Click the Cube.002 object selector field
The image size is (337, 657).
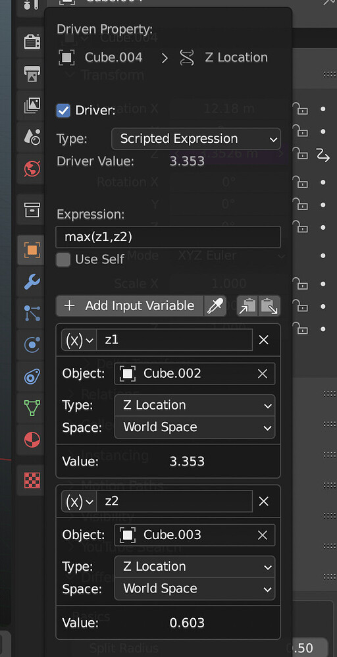194,374
